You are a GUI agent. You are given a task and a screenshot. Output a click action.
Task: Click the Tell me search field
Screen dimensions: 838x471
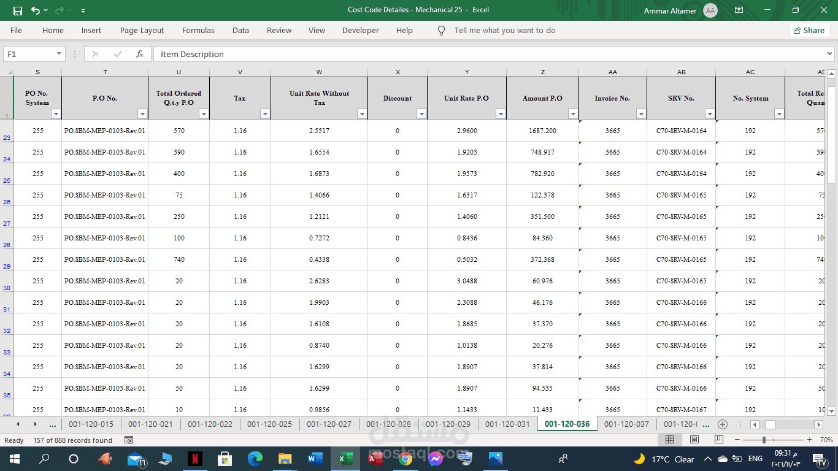click(x=504, y=30)
